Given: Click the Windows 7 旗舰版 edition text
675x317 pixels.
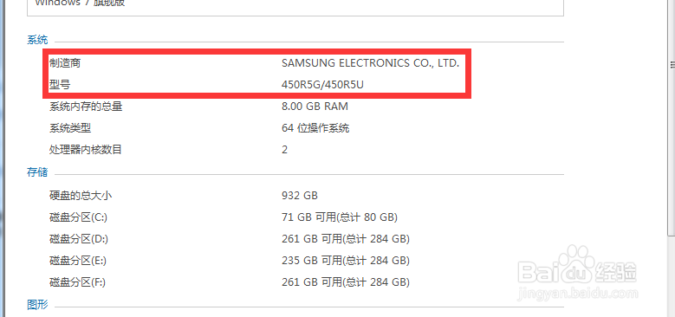Looking at the screenshot, I should tap(80, 3).
